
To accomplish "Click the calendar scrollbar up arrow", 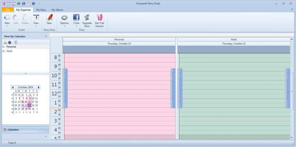I will click(x=292, y=39).
